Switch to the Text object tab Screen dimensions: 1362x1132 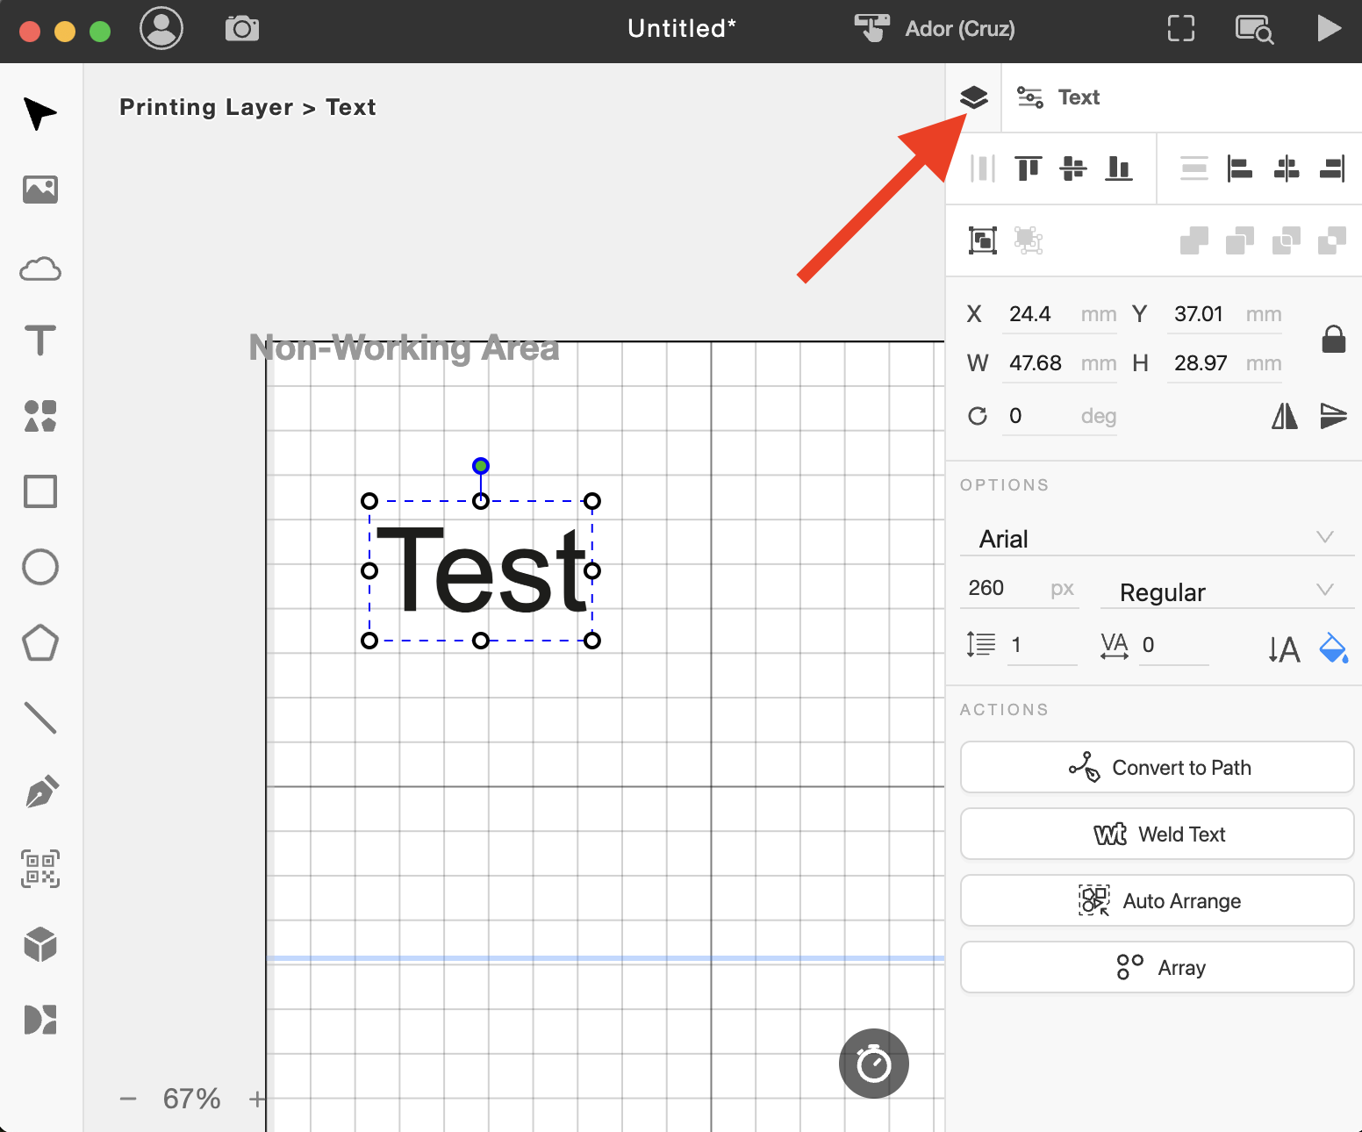[x=1058, y=97]
